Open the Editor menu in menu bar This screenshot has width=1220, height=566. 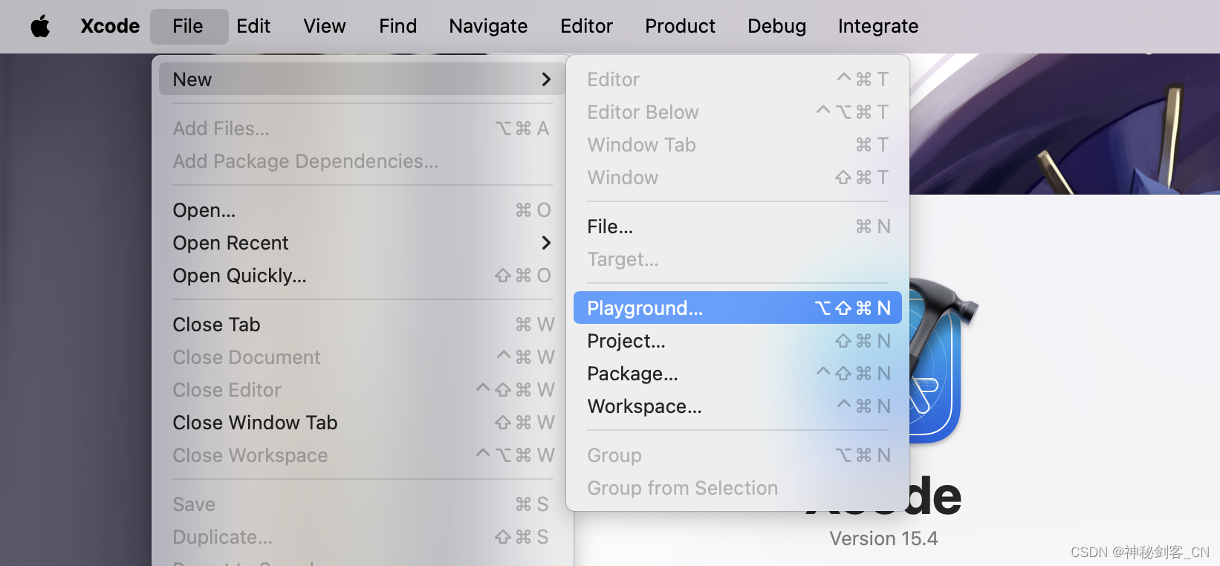586,26
